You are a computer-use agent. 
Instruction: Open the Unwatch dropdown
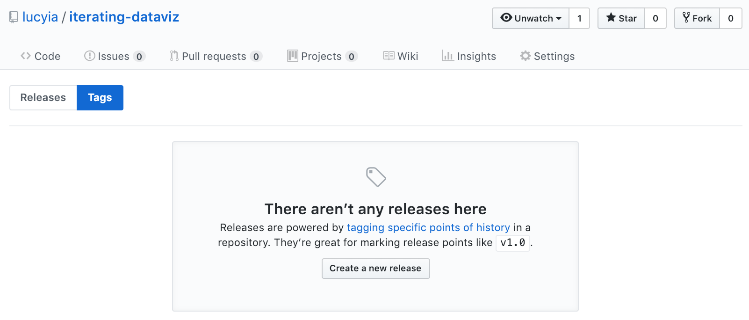[531, 18]
